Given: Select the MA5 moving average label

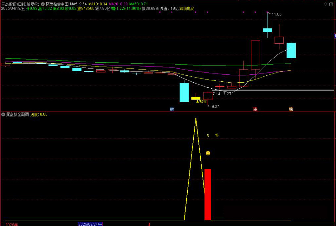Looking at the screenshot, I should 78,4.
